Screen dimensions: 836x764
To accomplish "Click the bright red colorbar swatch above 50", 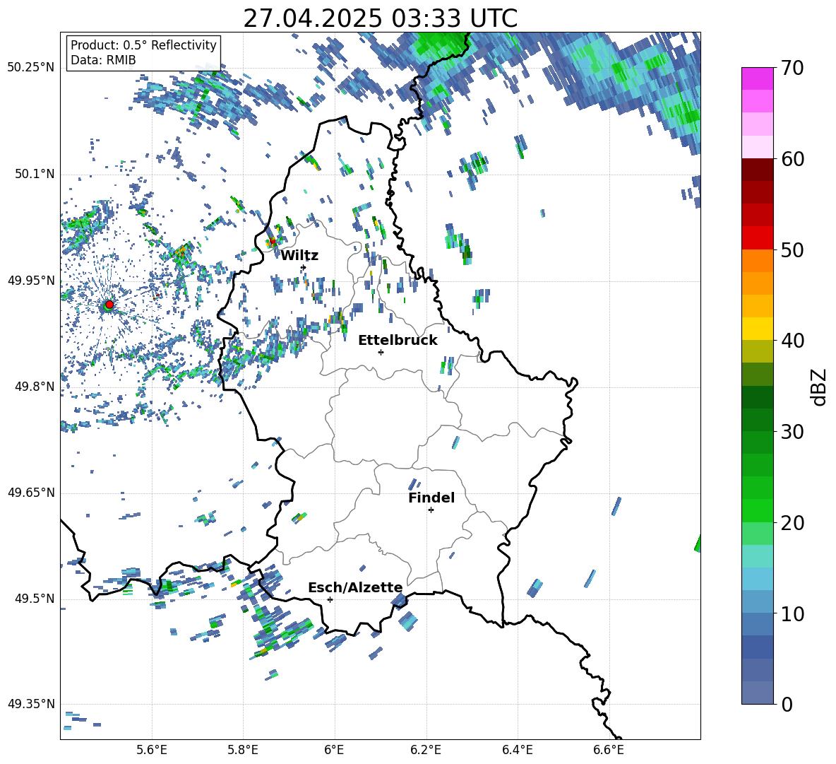I will pyautogui.click(x=757, y=238).
